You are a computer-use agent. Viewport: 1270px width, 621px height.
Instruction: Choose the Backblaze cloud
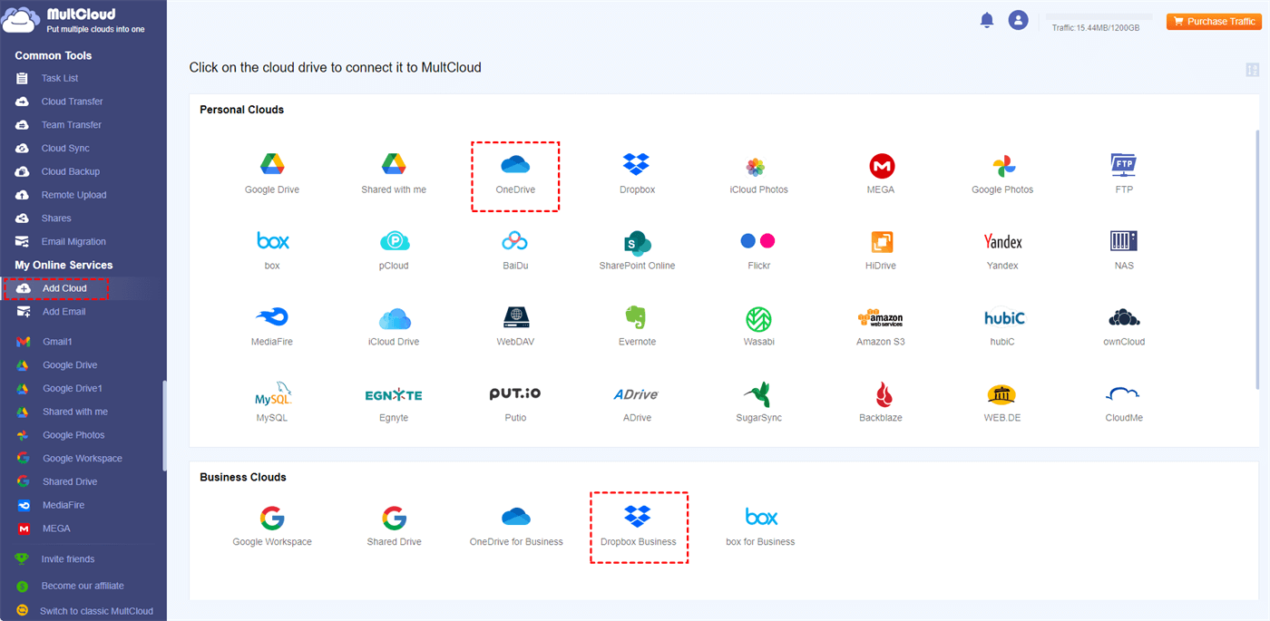(x=881, y=403)
